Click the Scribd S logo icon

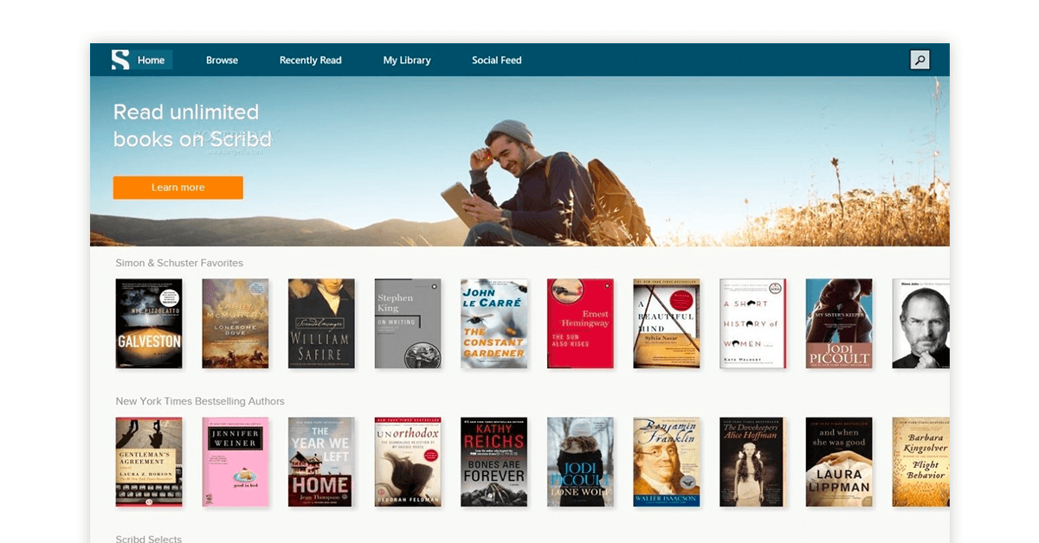coord(120,60)
